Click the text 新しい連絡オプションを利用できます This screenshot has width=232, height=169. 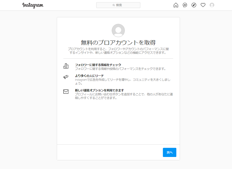[99, 90]
